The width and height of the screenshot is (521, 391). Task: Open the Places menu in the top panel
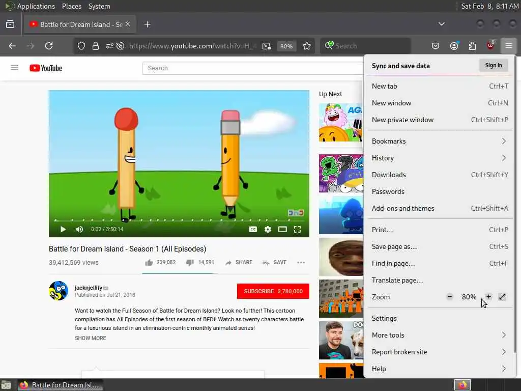[71, 6]
